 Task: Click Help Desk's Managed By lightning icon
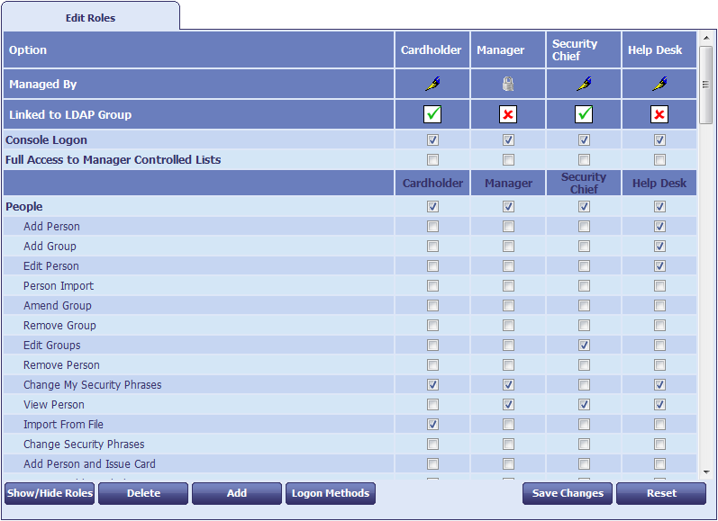[659, 85]
